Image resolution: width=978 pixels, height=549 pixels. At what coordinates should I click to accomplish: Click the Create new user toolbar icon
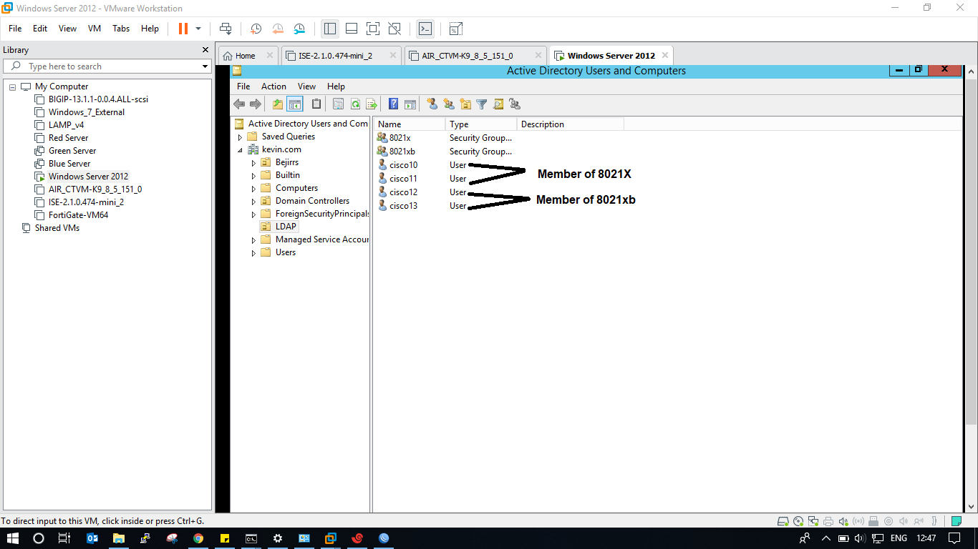pyautogui.click(x=432, y=104)
